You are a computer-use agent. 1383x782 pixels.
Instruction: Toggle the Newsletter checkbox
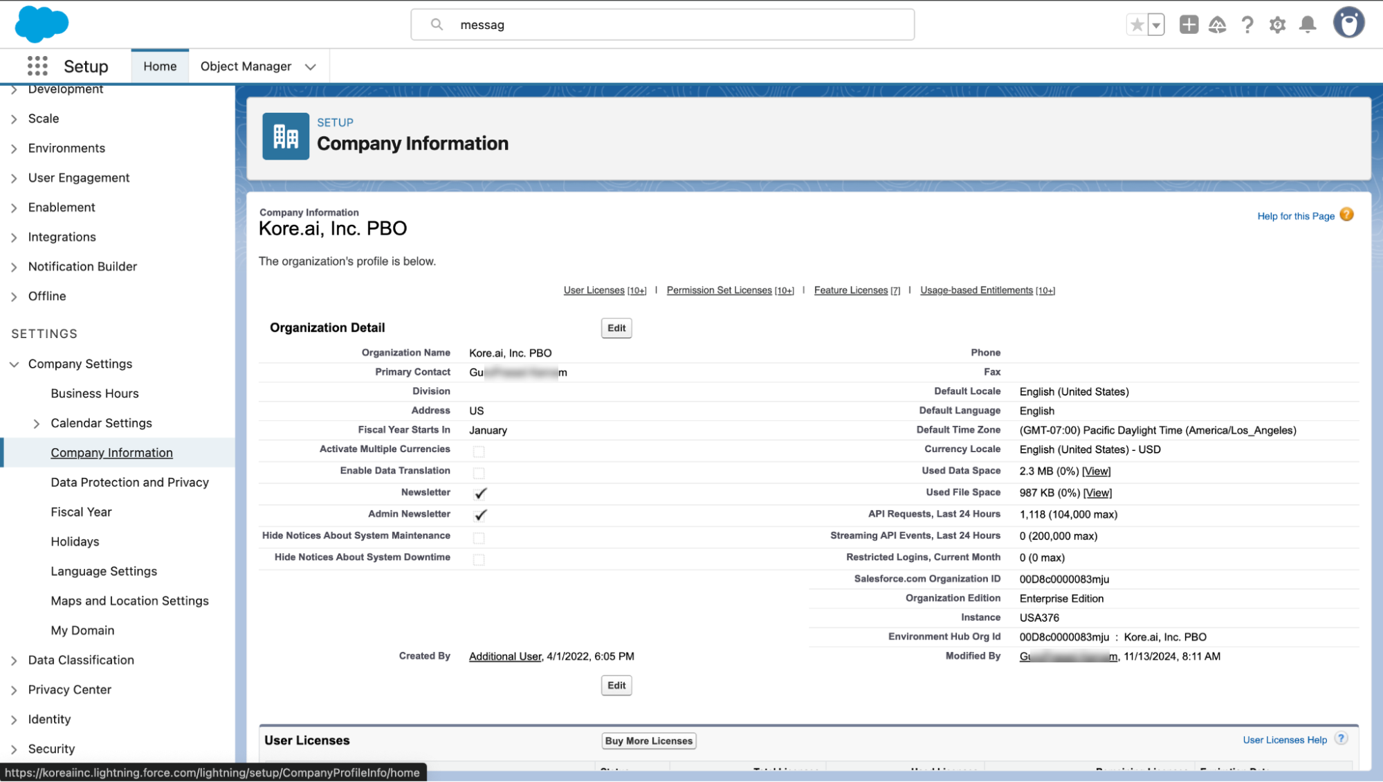tap(479, 493)
